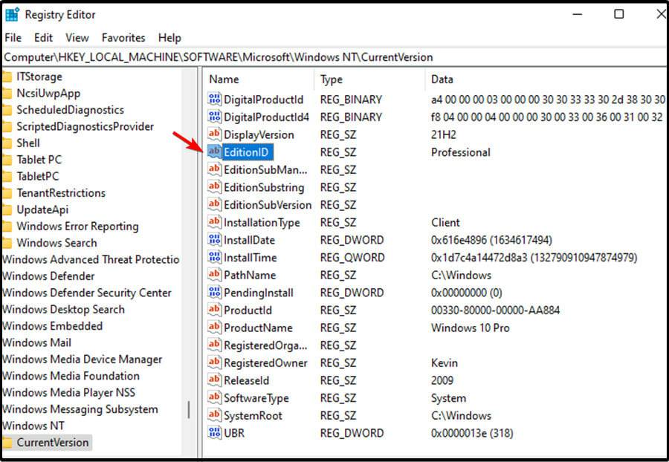The height and width of the screenshot is (462, 669).
Task: Click the string icon beside DisplayVersion
Action: (215, 134)
